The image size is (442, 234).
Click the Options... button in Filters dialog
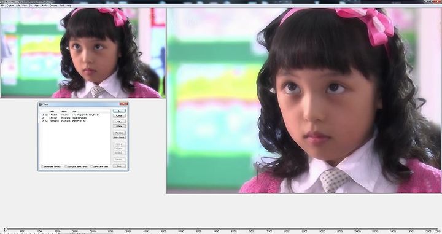[x=119, y=160]
